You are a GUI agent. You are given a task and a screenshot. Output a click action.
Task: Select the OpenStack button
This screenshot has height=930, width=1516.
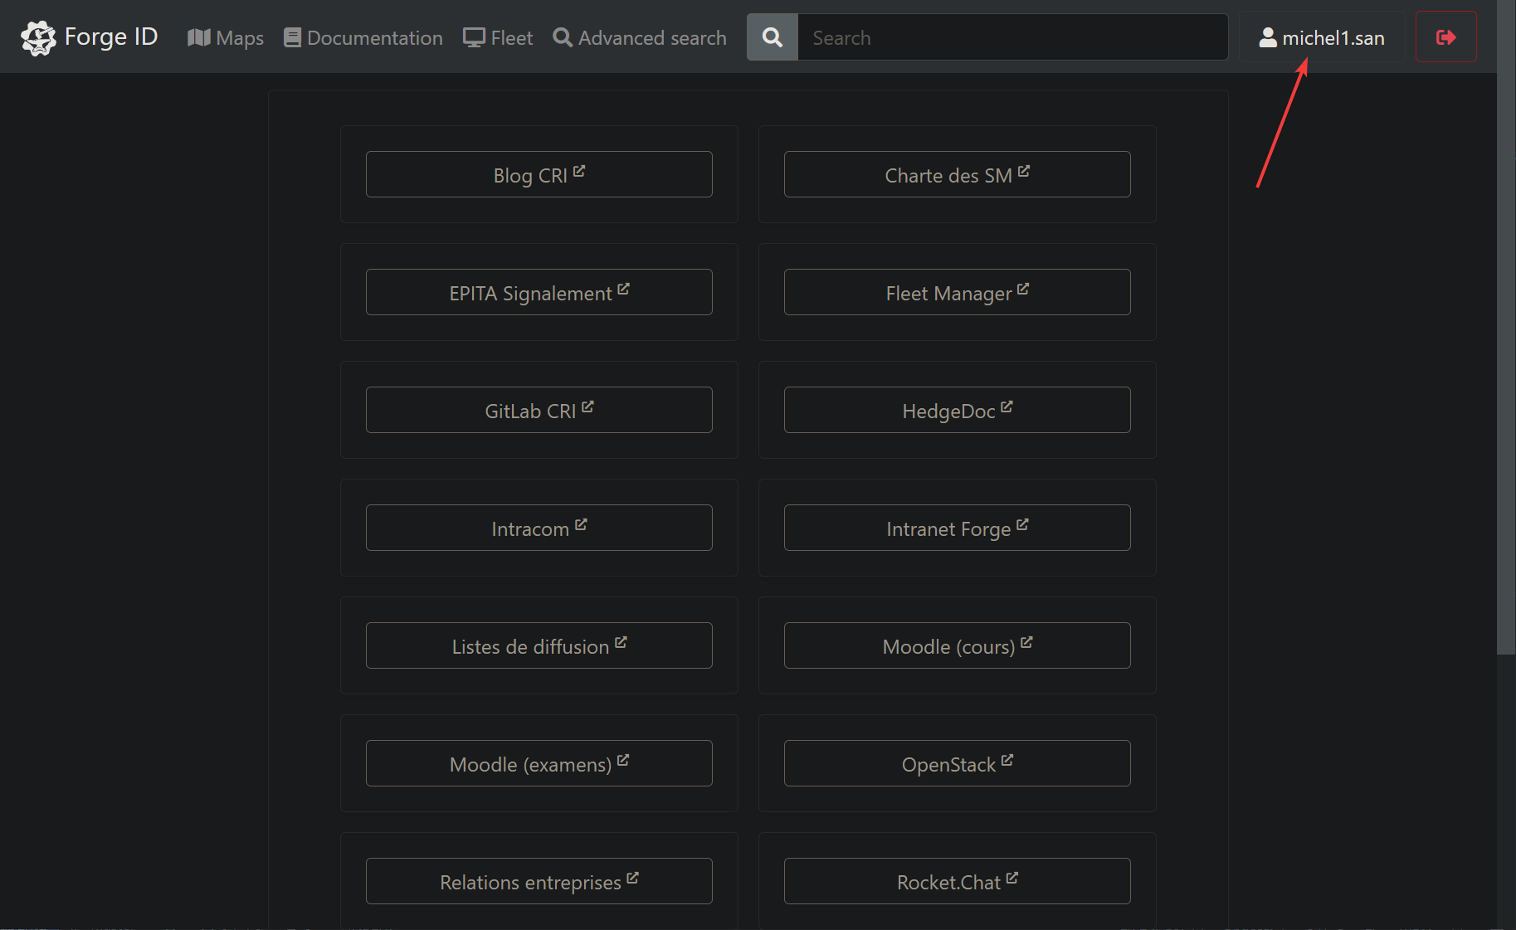pyautogui.click(x=957, y=763)
